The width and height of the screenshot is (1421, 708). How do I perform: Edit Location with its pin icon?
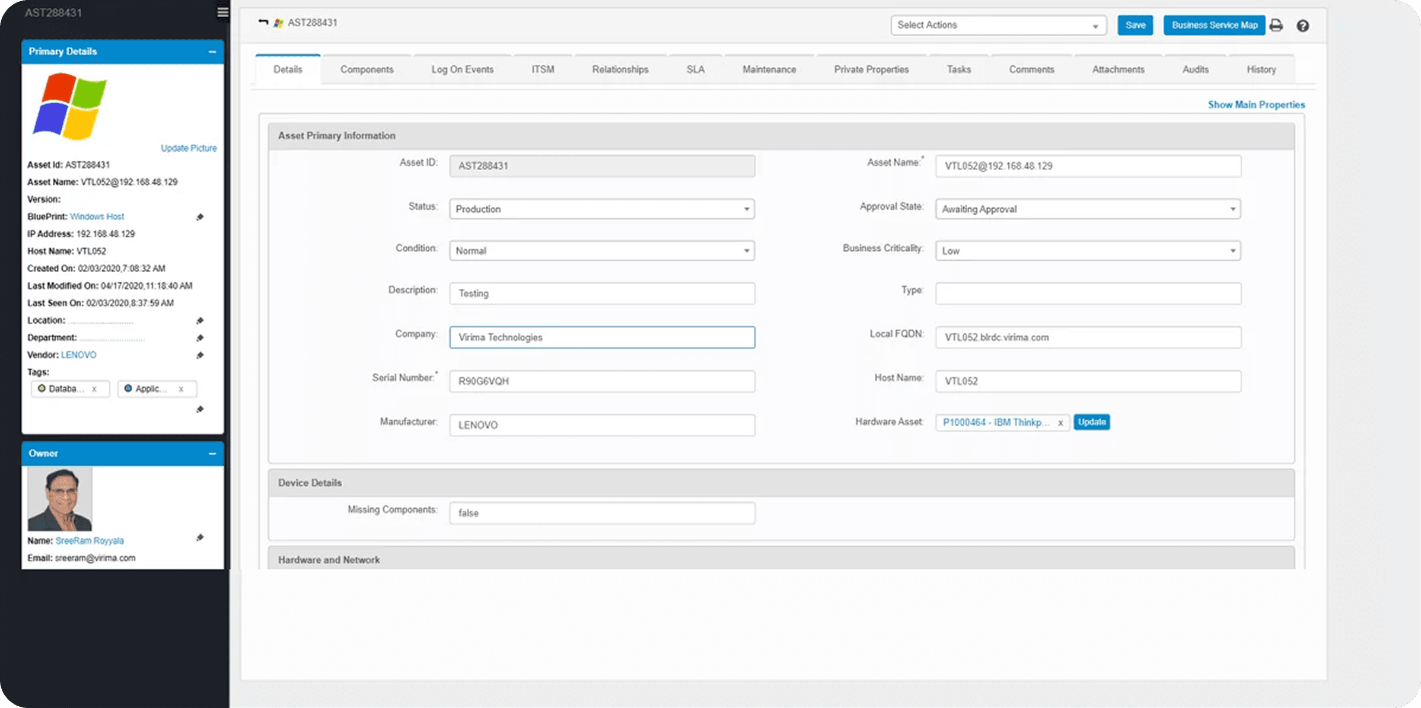200,321
